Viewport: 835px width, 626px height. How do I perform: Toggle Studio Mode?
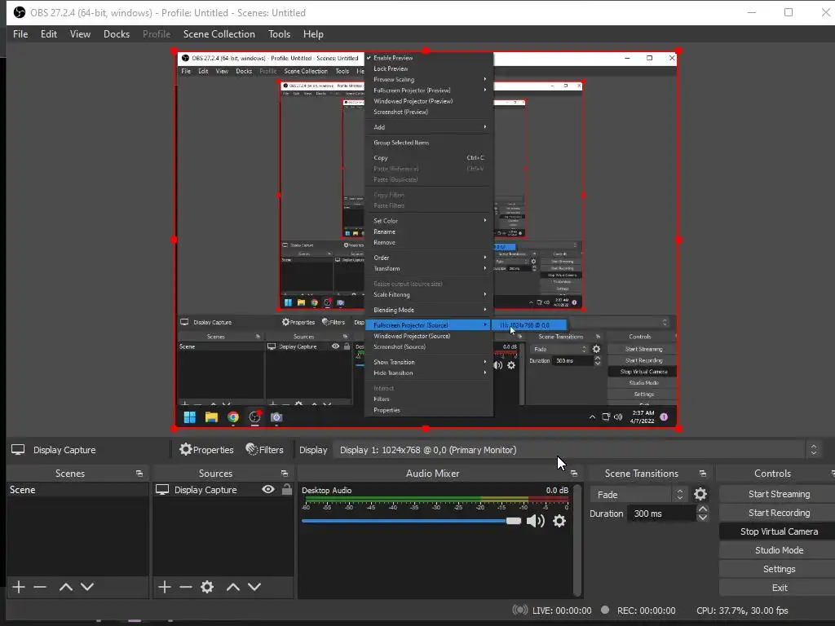(x=779, y=550)
